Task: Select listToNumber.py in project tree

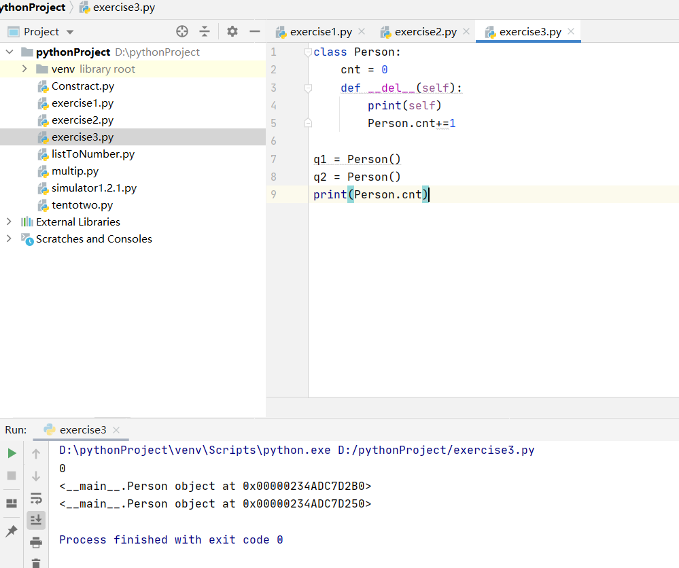Action: point(92,154)
